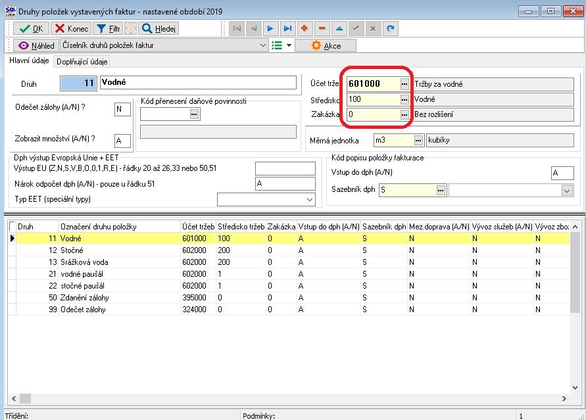Open lookup for Sazebník dph S
The width and height of the screenshot is (586, 420).
[441, 191]
